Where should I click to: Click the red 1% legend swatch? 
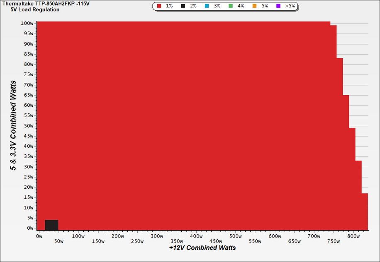(159, 6)
